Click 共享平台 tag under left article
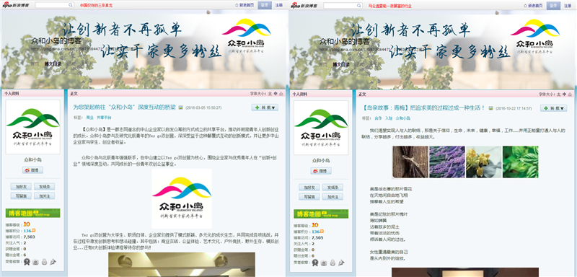Viewport: 577px width, 277px height. pos(104,118)
